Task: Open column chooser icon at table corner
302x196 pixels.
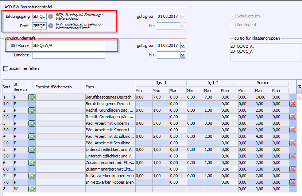Action: (x=299, y=87)
